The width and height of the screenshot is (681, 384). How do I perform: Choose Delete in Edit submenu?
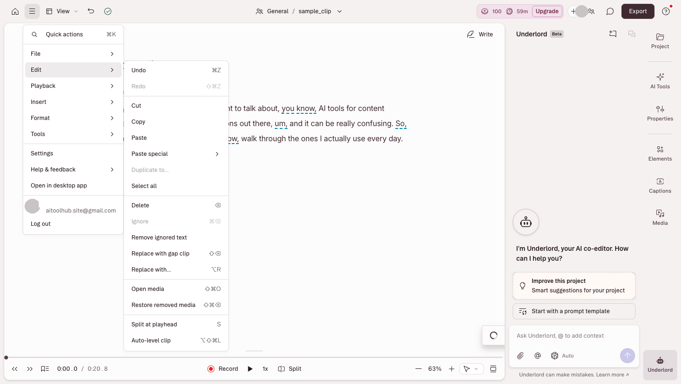pyautogui.click(x=176, y=205)
